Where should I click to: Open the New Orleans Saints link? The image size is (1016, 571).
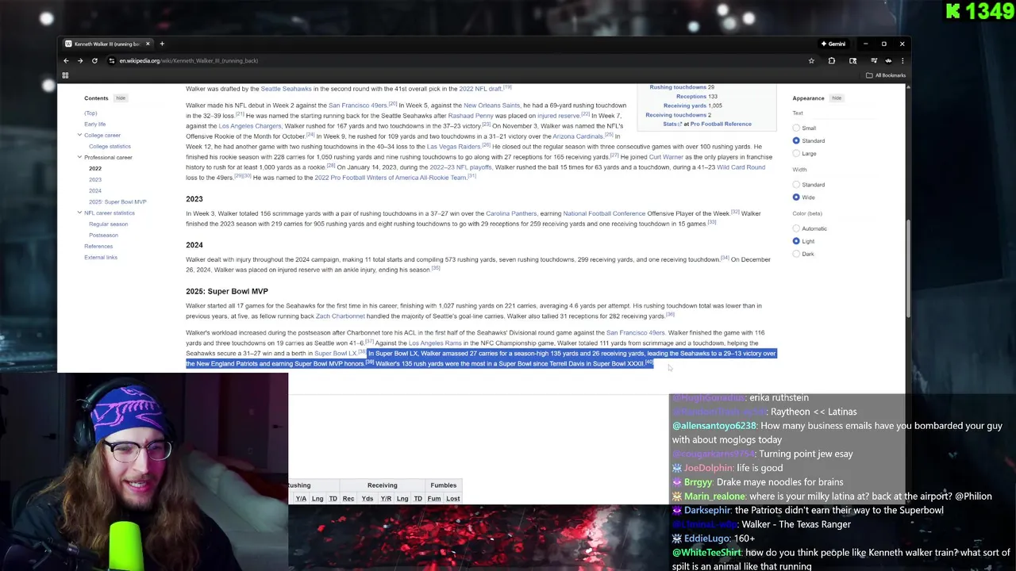(x=492, y=105)
